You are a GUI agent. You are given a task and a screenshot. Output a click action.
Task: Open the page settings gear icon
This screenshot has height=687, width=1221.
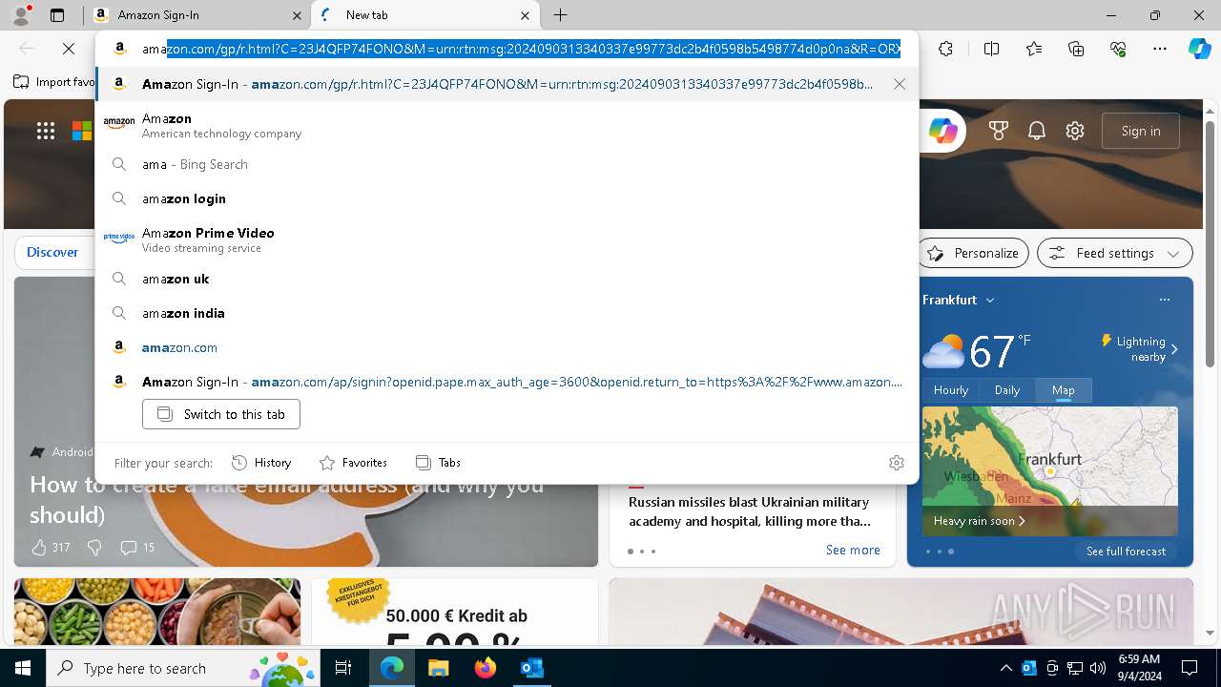pos(1075,131)
